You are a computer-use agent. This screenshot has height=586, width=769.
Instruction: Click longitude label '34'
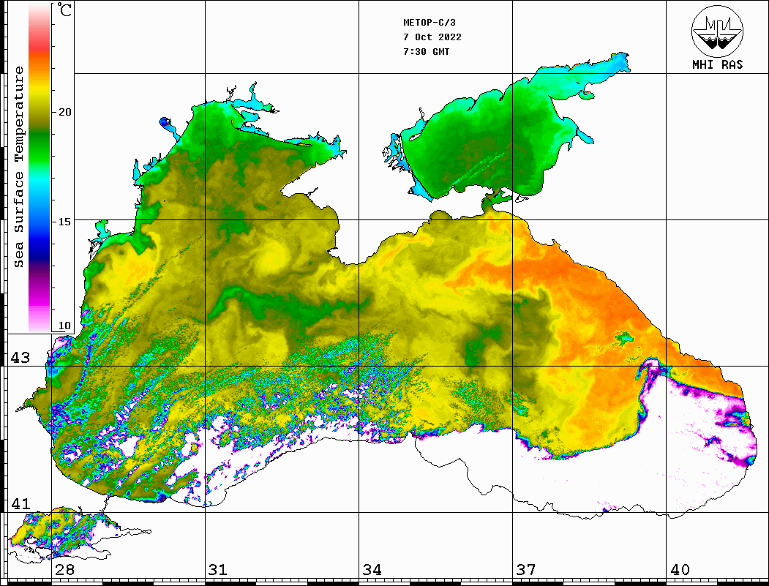[372, 570]
